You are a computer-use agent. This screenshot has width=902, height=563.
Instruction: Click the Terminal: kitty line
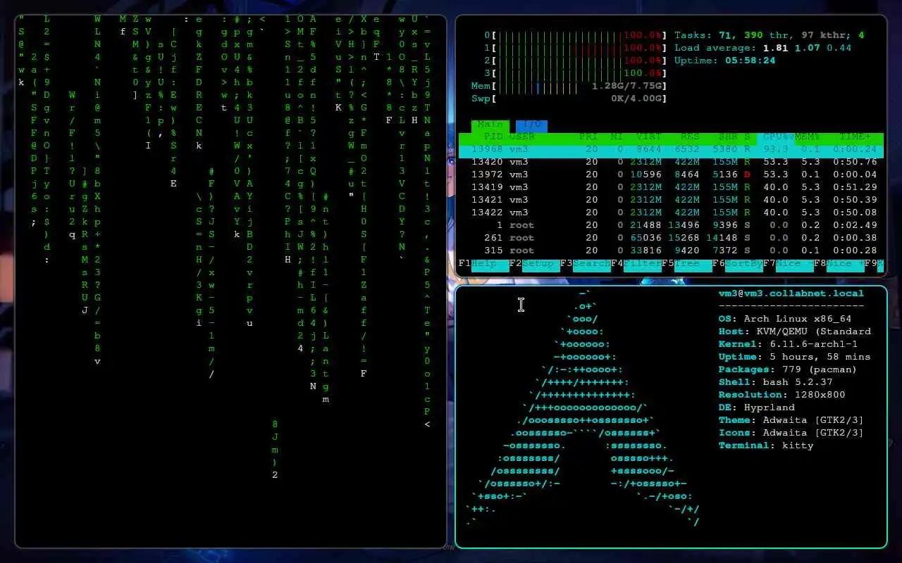coord(766,445)
